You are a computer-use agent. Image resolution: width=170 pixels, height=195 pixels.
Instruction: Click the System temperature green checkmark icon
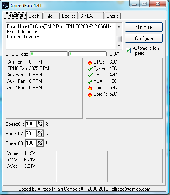(x=90, y=69)
